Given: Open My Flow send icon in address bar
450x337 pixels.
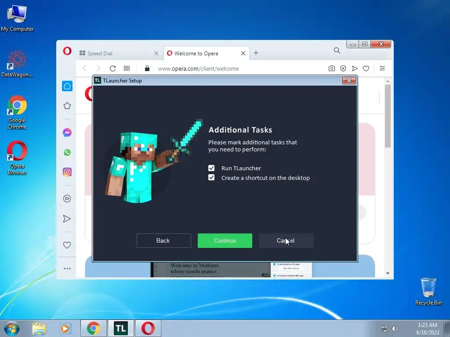Looking at the screenshot, I should coord(355,68).
